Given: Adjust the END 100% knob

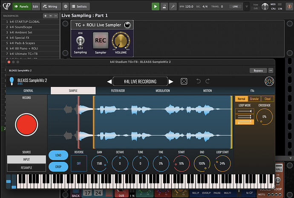Looking at the screenshot, I should pyautogui.click(x=202, y=164).
